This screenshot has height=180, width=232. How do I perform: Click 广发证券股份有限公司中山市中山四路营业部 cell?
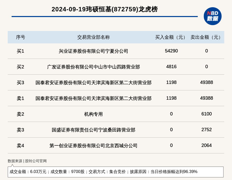(94, 67)
